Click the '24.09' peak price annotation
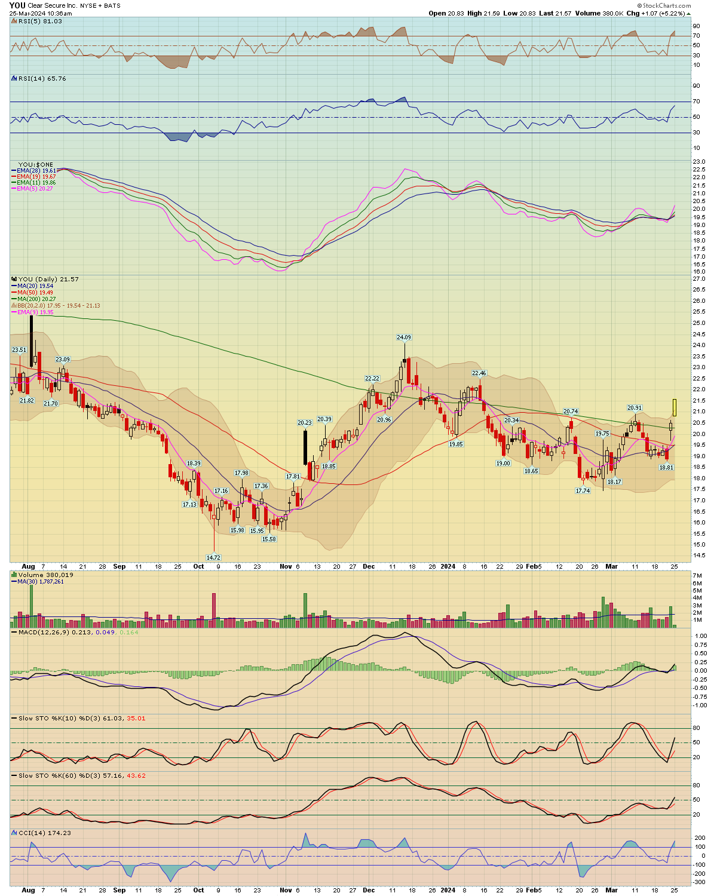The image size is (717, 896). pyautogui.click(x=404, y=337)
